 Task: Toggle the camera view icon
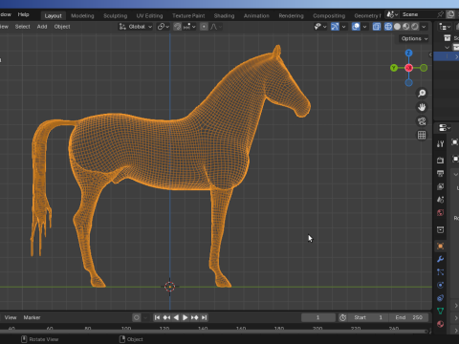pyautogui.click(x=422, y=121)
